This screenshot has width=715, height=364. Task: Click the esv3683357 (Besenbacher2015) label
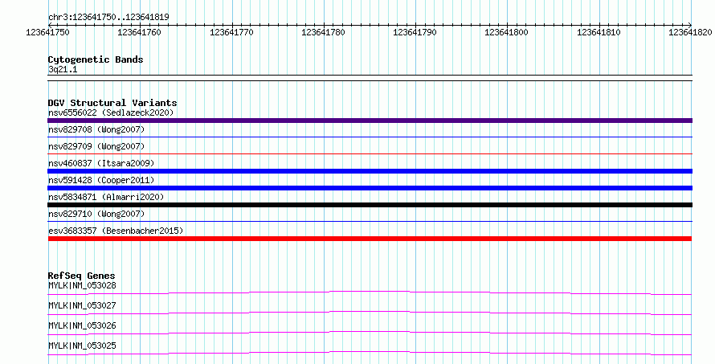click(116, 231)
